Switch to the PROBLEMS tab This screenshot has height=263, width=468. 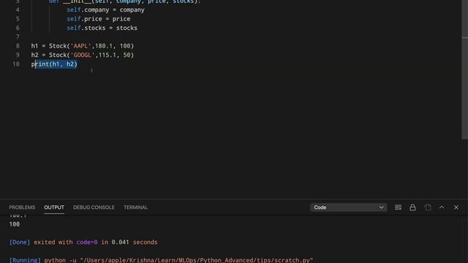pyautogui.click(x=22, y=207)
